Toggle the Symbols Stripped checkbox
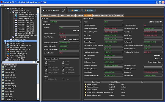This screenshot has width=165, height=102. tap(46, 70)
